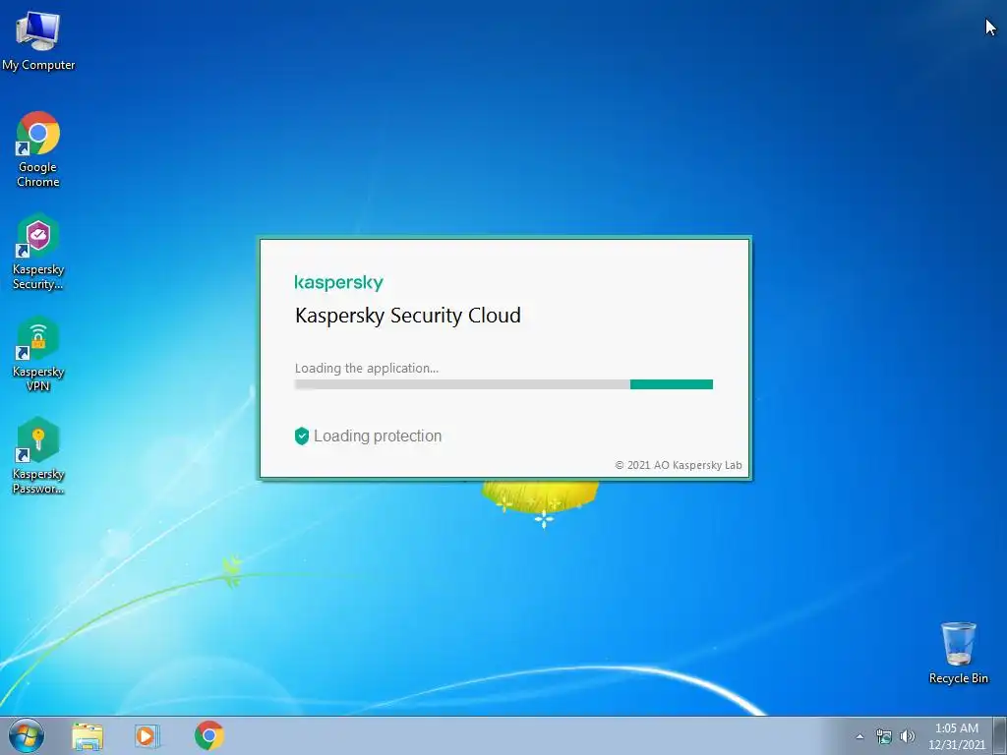This screenshot has height=755, width=1007.
Task: Click the green shield icon beside Loading protection
Action: pyautogui.click(x=302, y=436)
